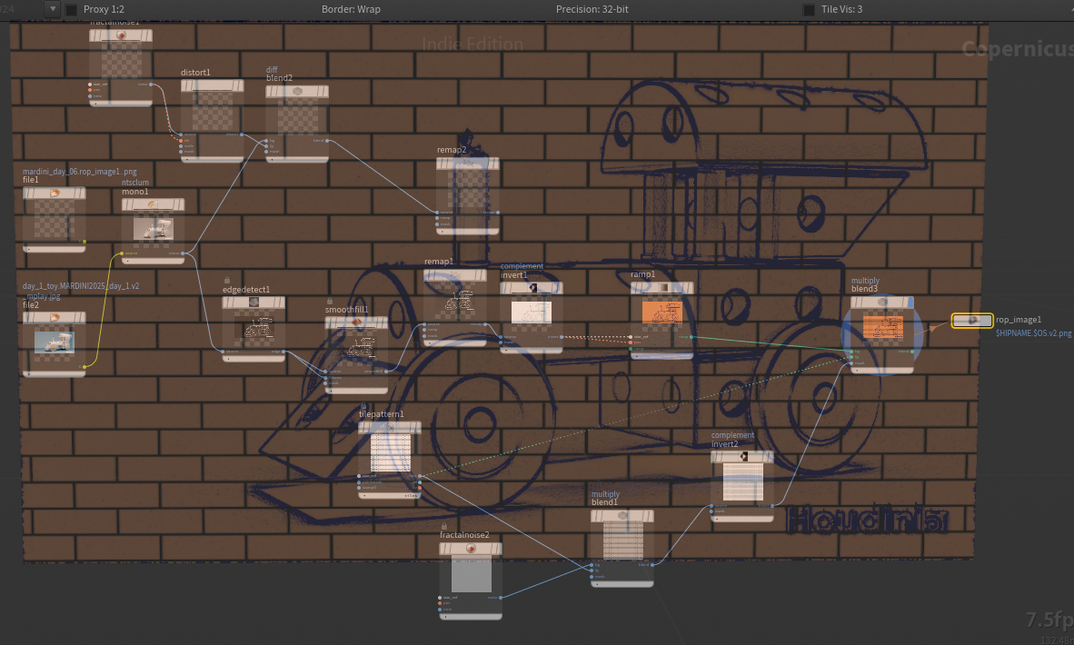Viewport: 1074px width, 645px height.
Task: Click the invert1 complement node icon
Action: (532, 288)
